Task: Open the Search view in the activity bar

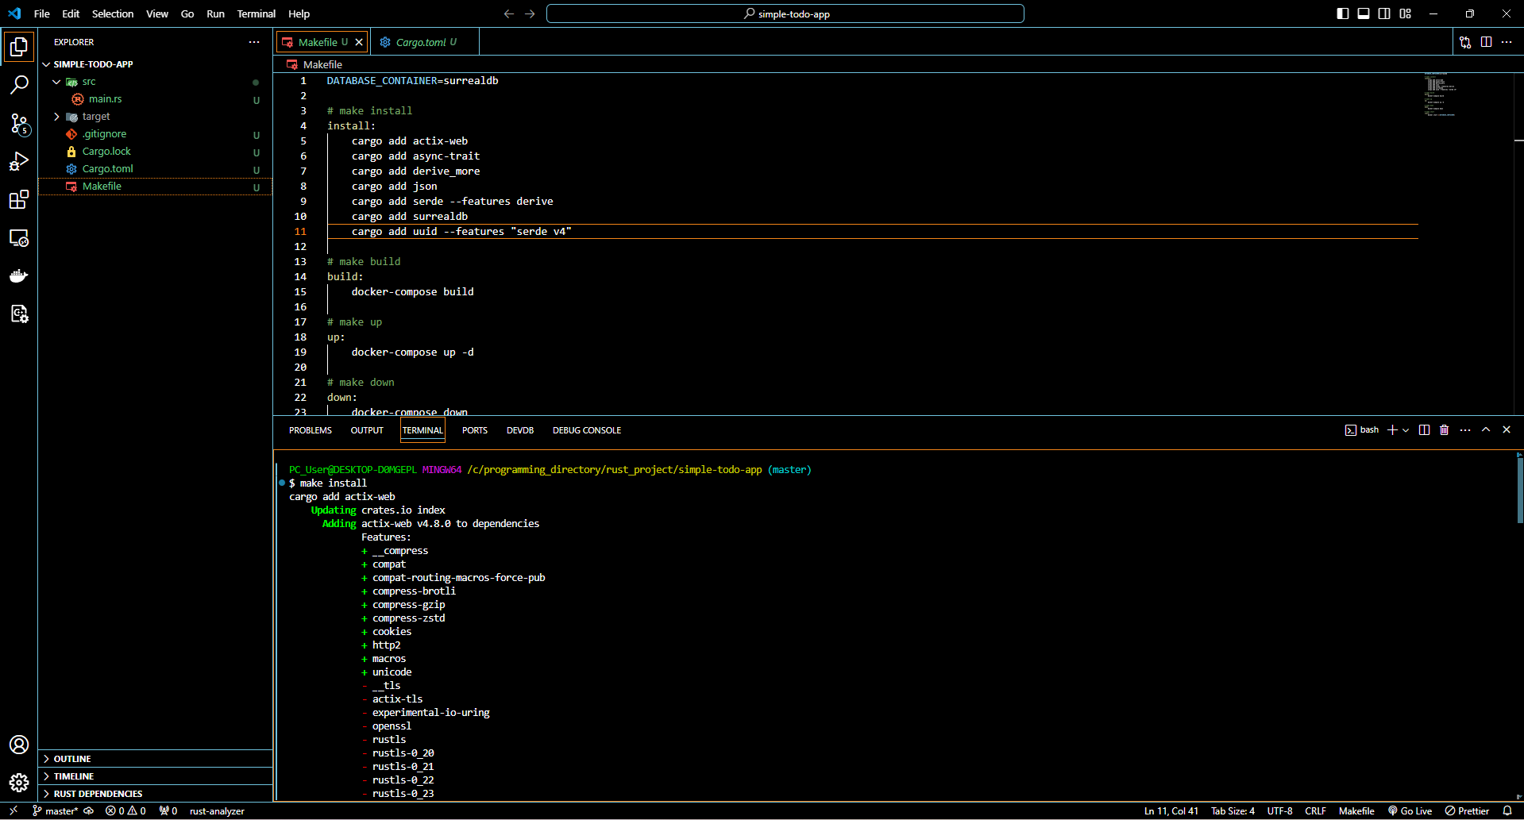Action: [x=19, y=84]
